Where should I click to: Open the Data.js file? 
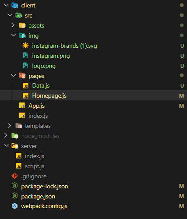coord(41,86)
